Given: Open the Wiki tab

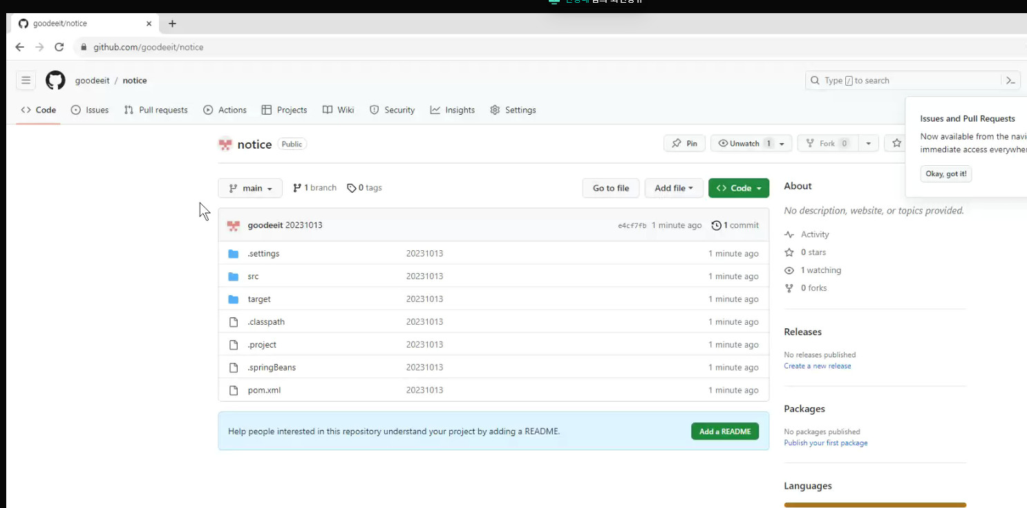Looking at the screenshot, I should [x=339, y=110].
